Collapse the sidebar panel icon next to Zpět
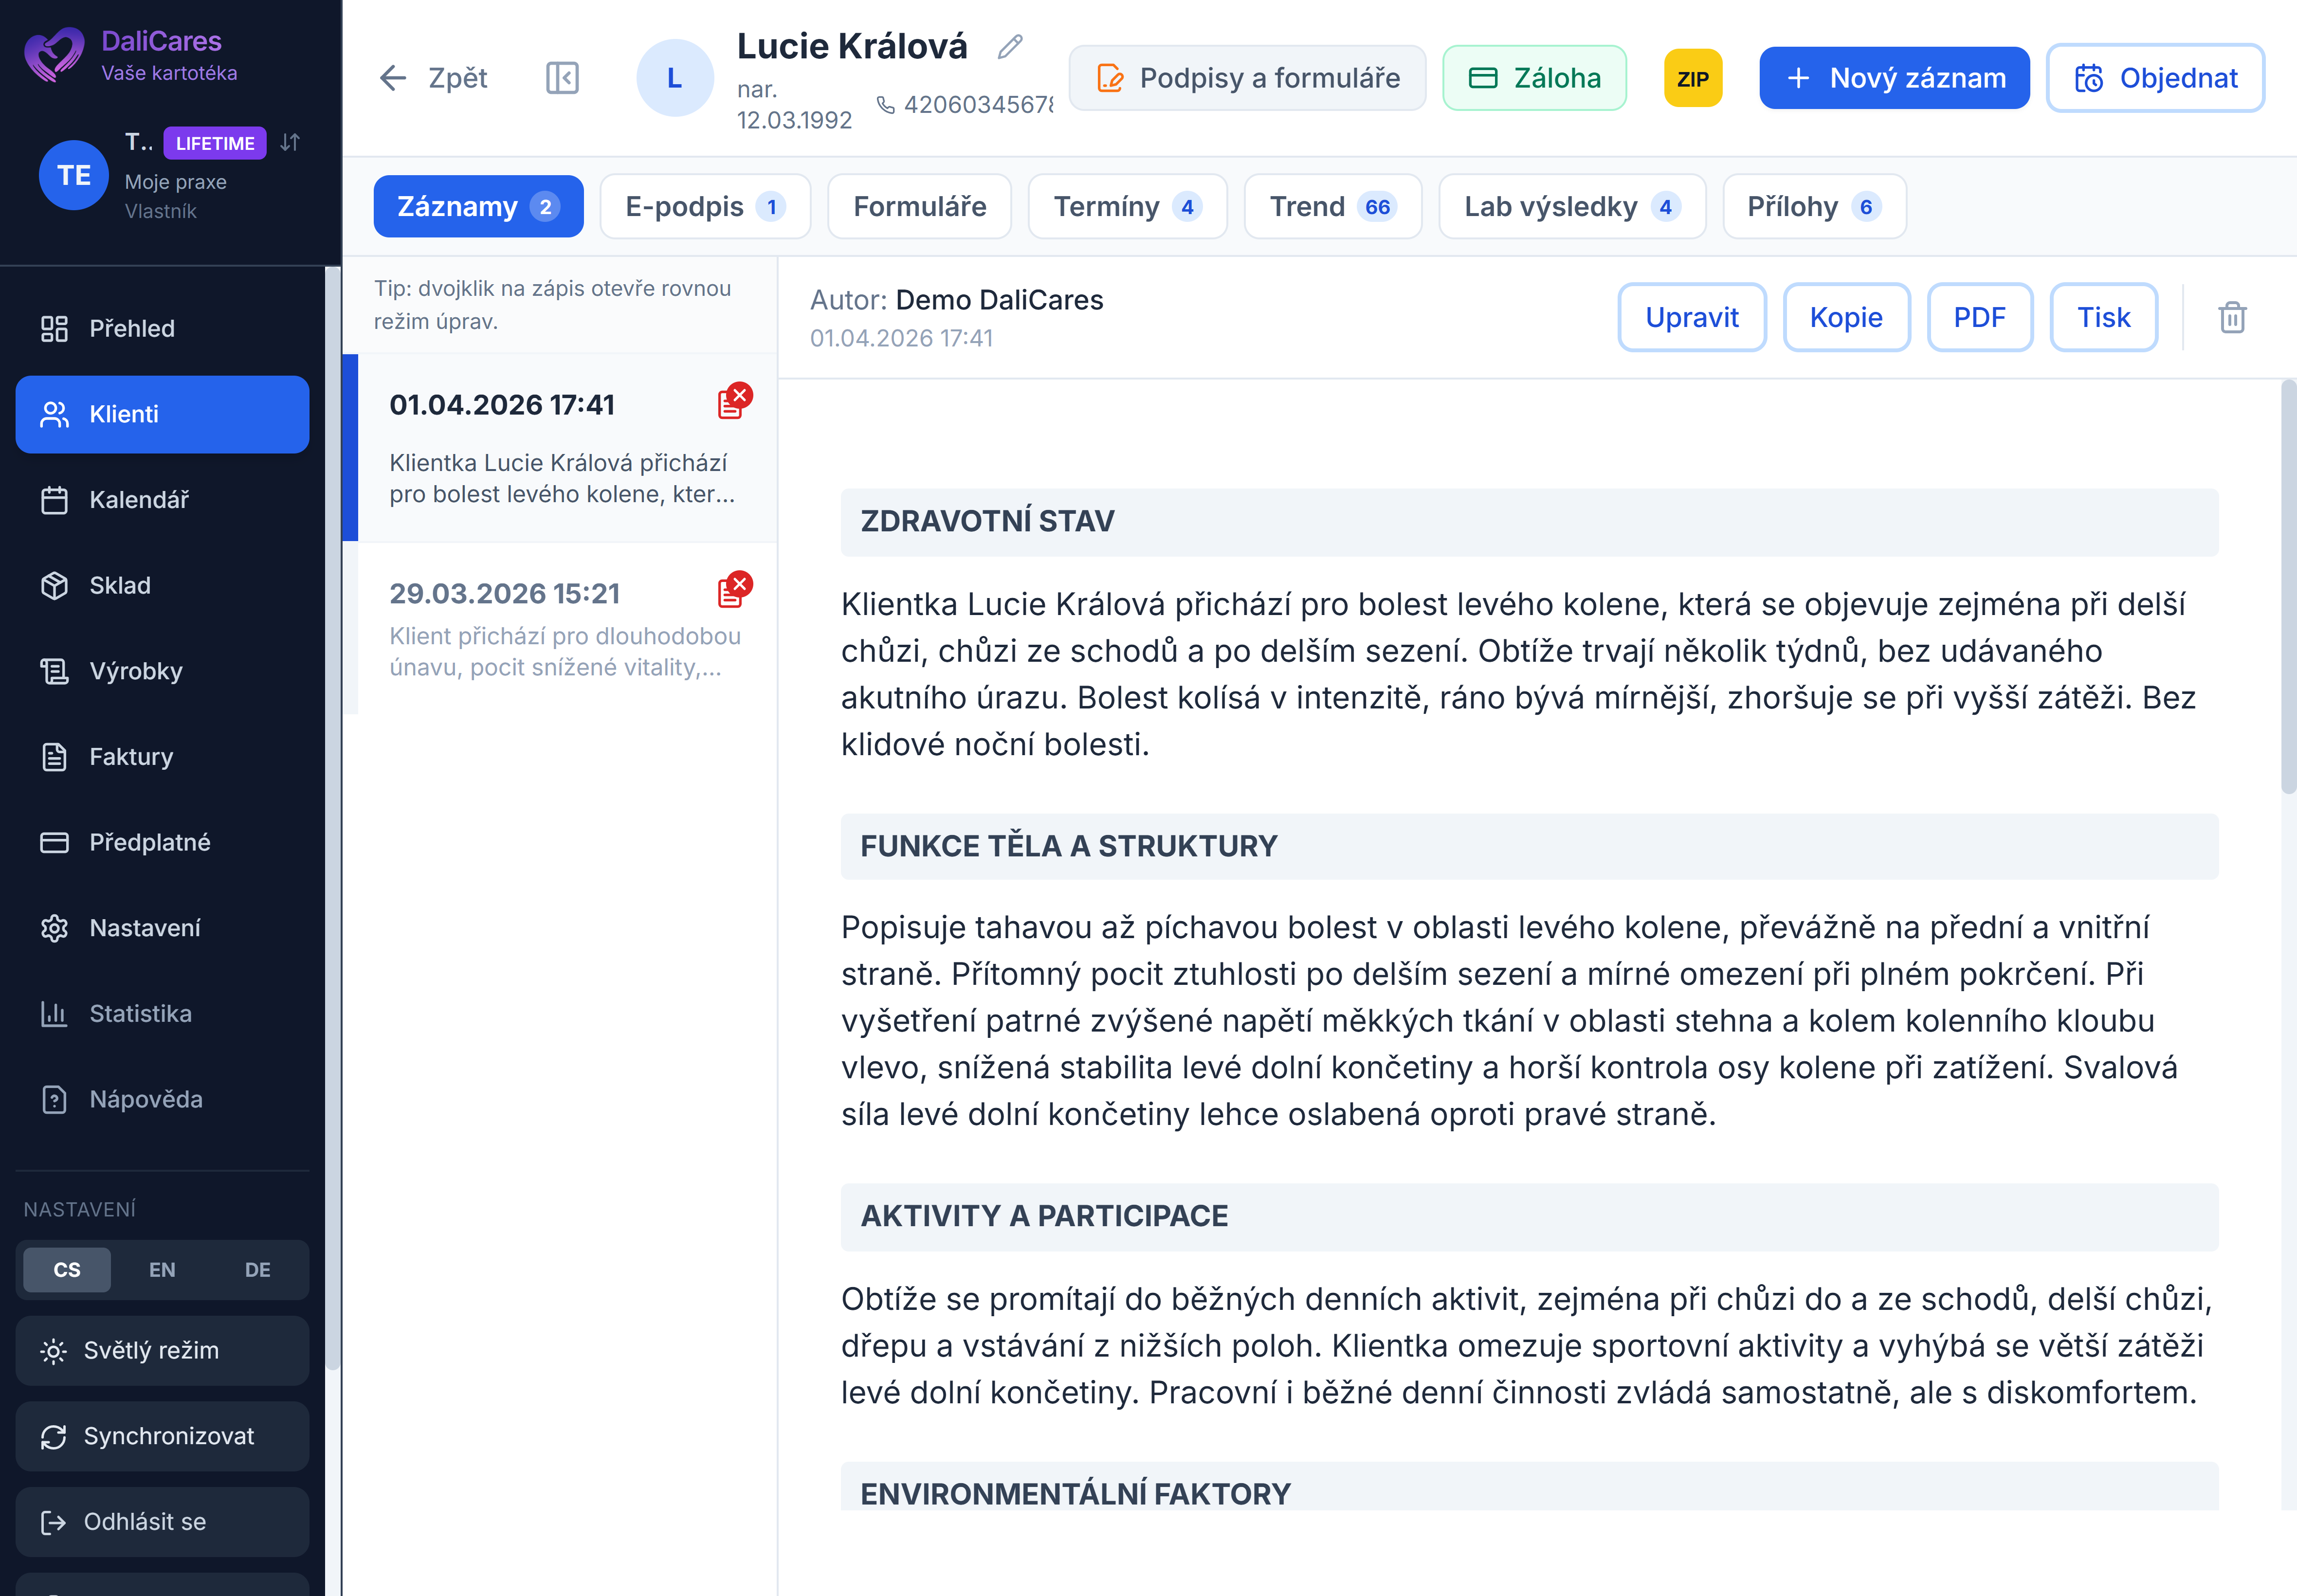Viewport: 2297px width, 1596px height. tap(562, 78)
